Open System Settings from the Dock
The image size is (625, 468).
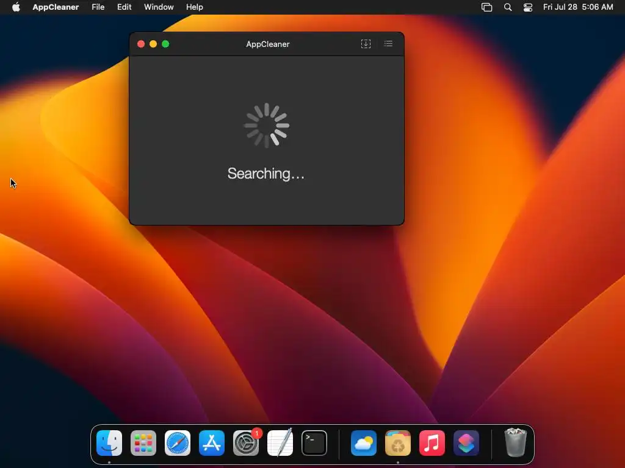(x=246, y=443)
